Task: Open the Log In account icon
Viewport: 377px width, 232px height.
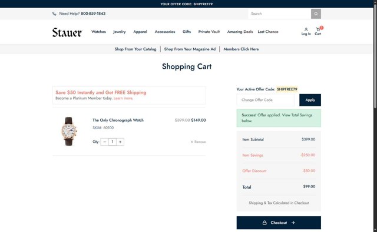Action: pos(306,31)
